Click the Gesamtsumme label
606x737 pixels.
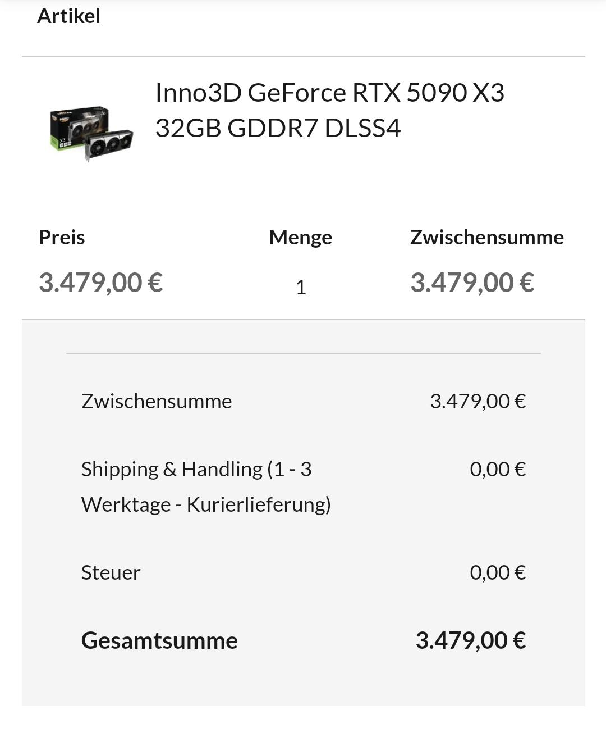[x=159, y=640]
